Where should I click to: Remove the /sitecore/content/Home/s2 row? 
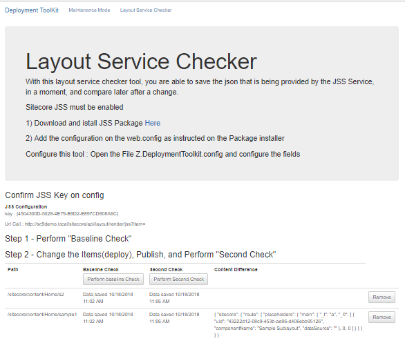point(382,297)
